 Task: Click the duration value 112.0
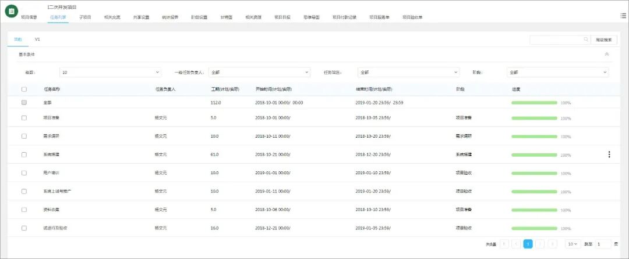[216, 102]
